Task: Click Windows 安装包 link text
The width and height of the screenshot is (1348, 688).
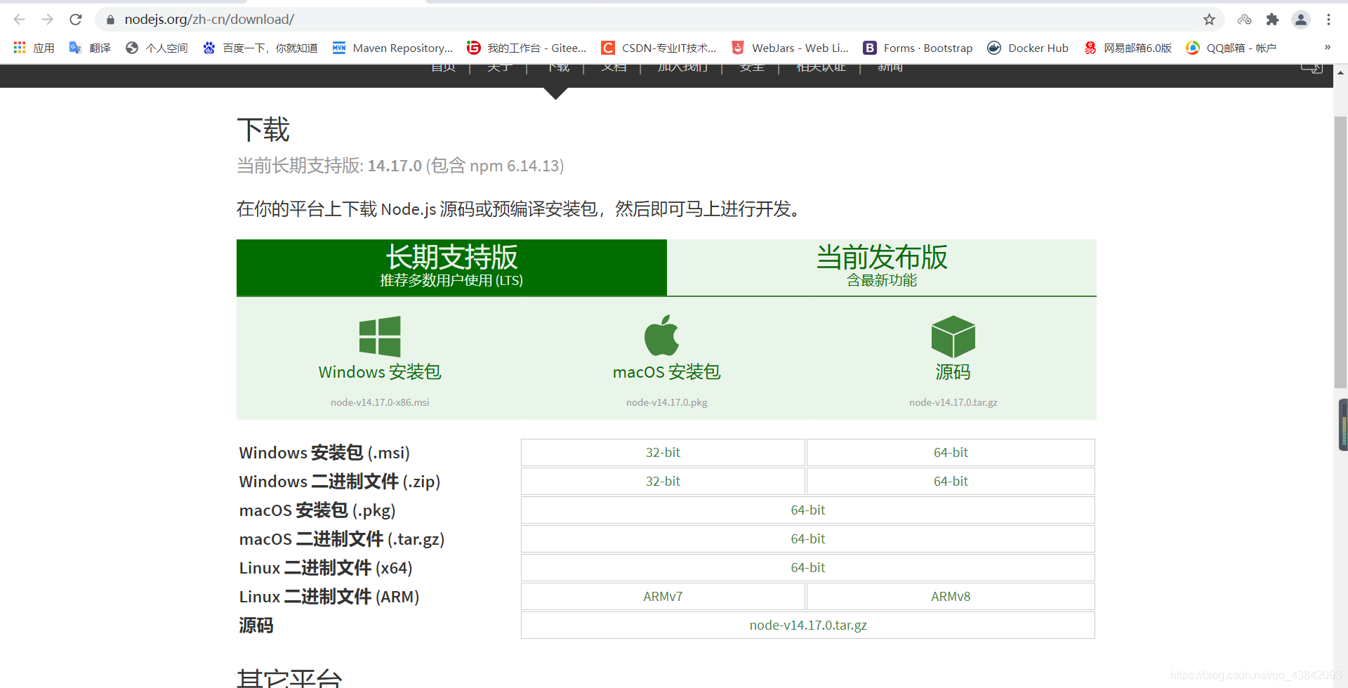Action: pos(380,372)
